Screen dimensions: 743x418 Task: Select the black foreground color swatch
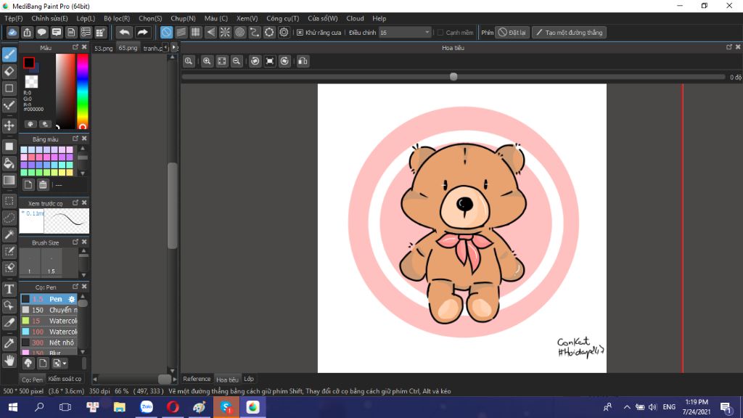point(29,62)
